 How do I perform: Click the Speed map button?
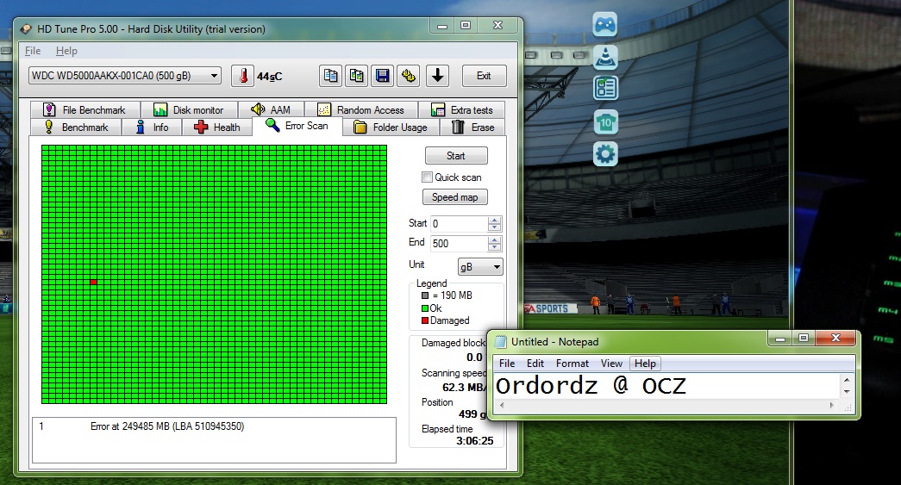(x=455, y=197)
